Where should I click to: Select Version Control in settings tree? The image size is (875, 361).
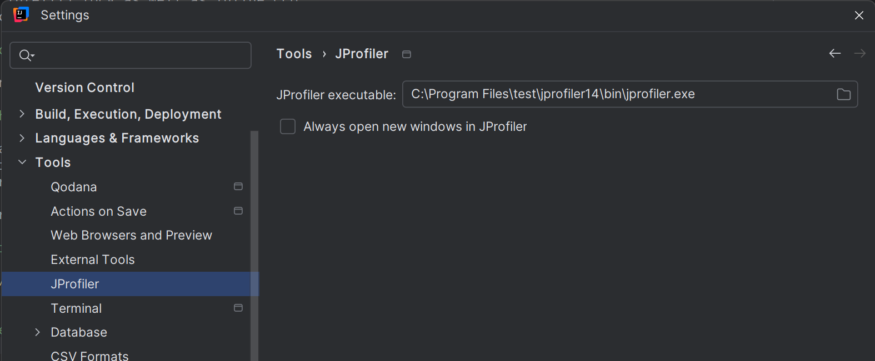tap(84, 88)
